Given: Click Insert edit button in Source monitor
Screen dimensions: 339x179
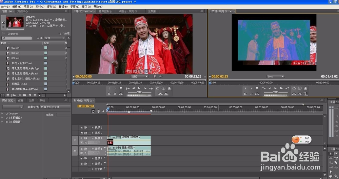Looking at the screenshot, I should pos(160,94).
